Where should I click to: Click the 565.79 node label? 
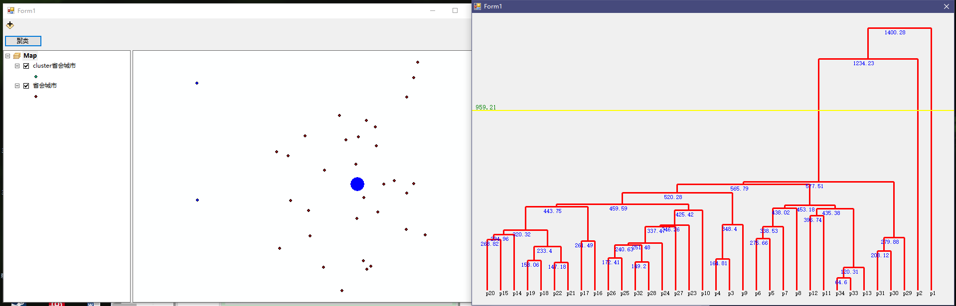(739, 189)
